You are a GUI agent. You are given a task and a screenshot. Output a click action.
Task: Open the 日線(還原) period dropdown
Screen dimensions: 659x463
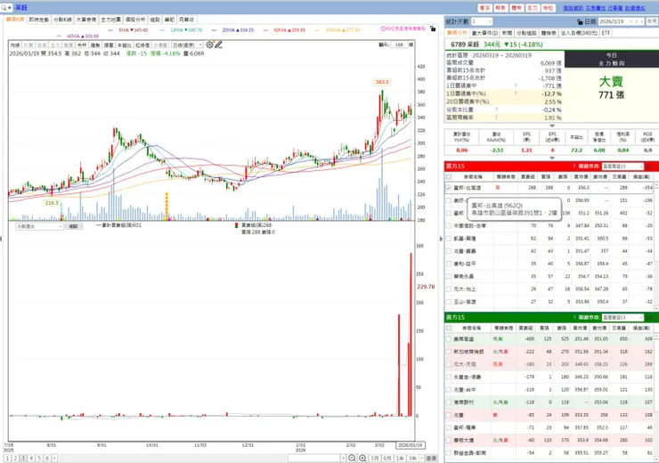[187, 45]
